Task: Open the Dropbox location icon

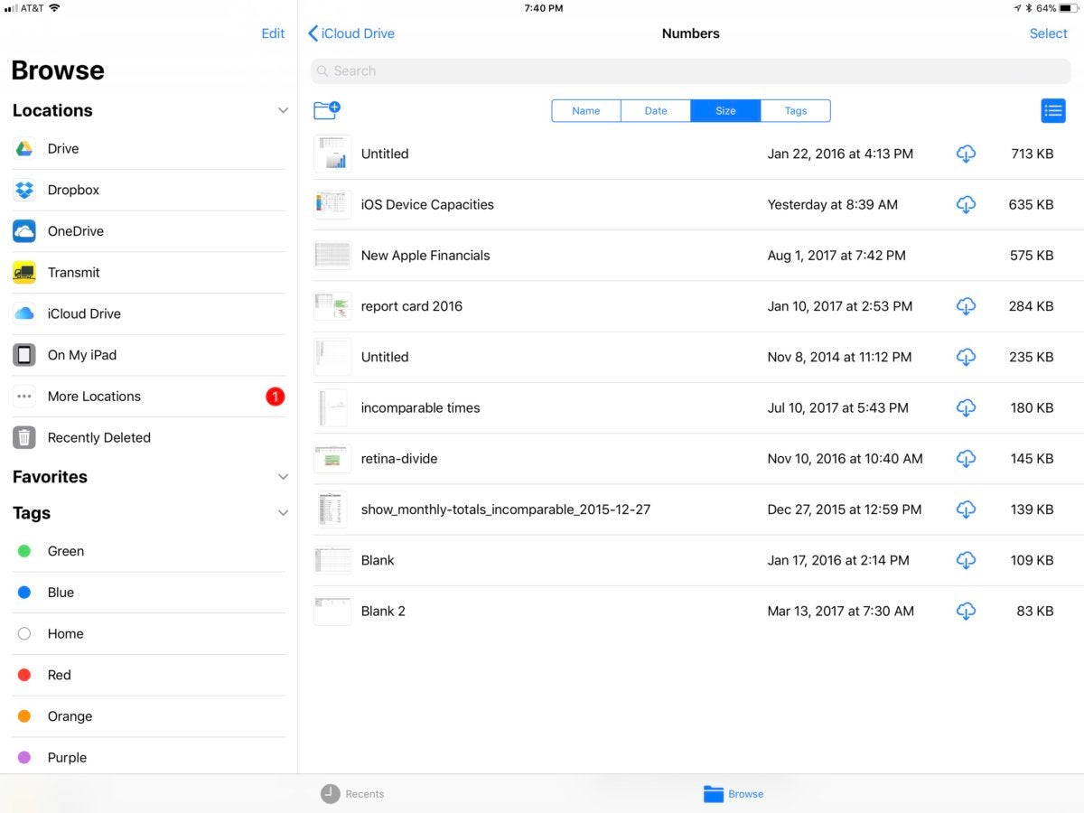Action: point(24,190)
